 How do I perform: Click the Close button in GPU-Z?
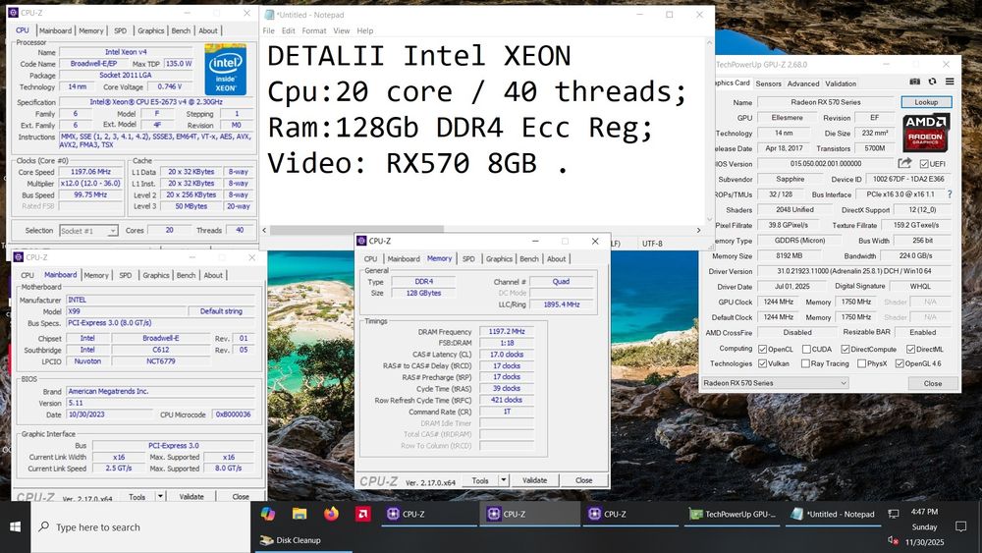click(933, 383)
